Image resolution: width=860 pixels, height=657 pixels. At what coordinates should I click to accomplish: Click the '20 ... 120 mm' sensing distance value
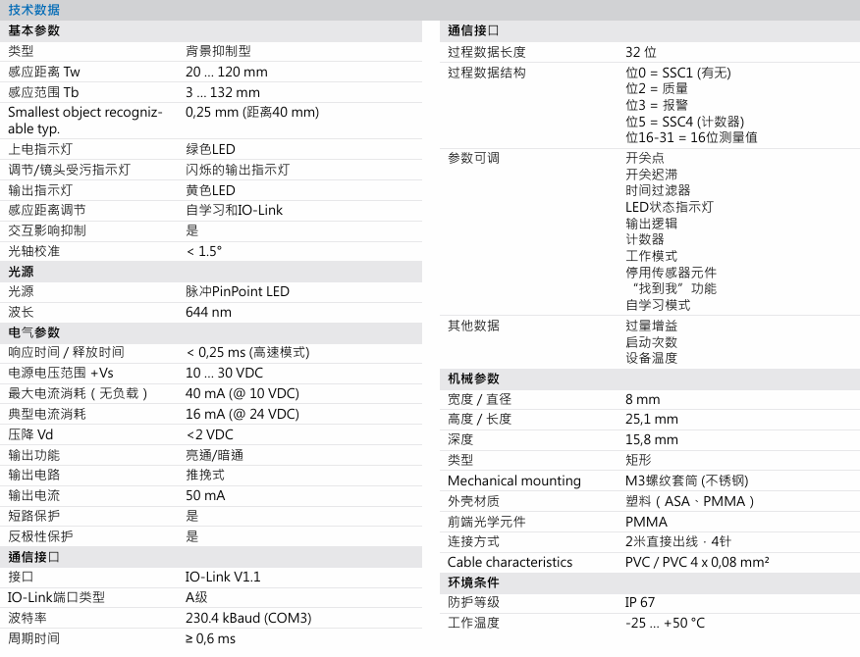(227, 72)
